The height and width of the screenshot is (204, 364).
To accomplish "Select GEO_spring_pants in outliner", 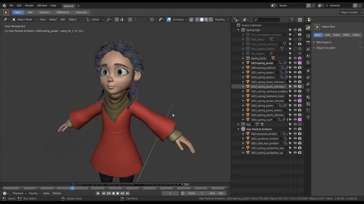I will [262, 105].
